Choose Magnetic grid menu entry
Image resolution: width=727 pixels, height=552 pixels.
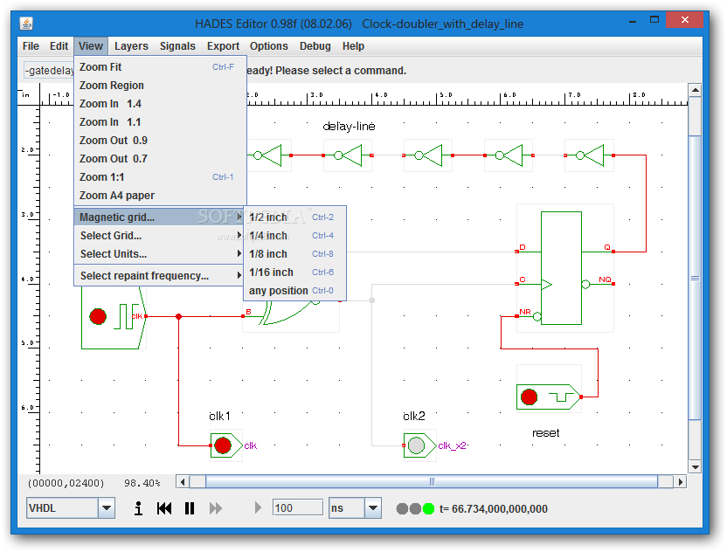click(x=160, y=217)
